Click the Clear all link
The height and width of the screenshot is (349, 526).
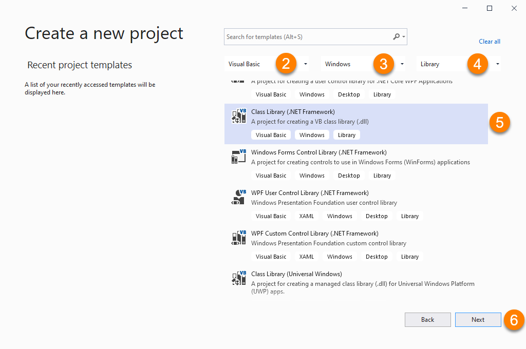[x=489, y=42]
